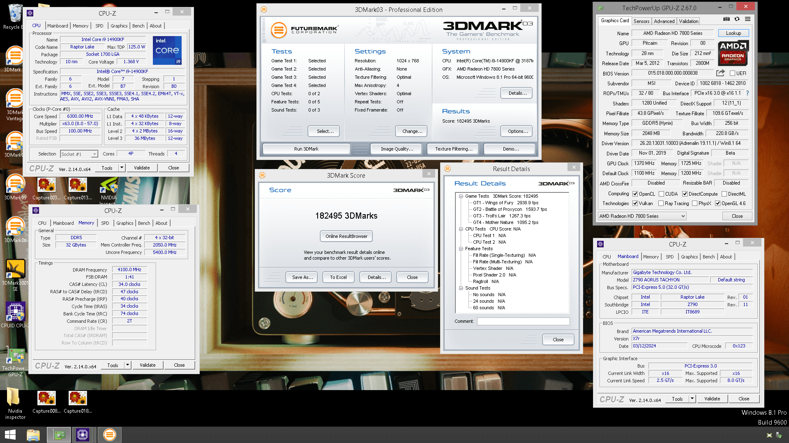Viewport: 789px width, 443px height.
Task: Open AMD Radeon HD 7800 Series dropdown
Action: click(642, 216)
